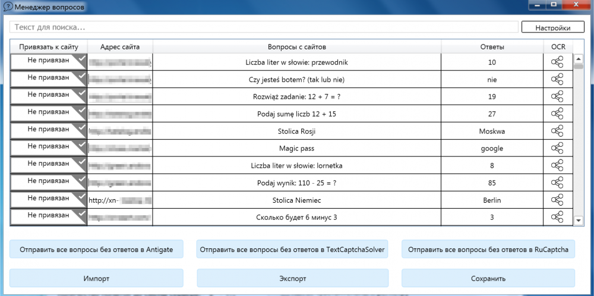594x296 pixels.
Task: Click OCR icon for '12 + 7' row
Action: click(x=557, y=97)
